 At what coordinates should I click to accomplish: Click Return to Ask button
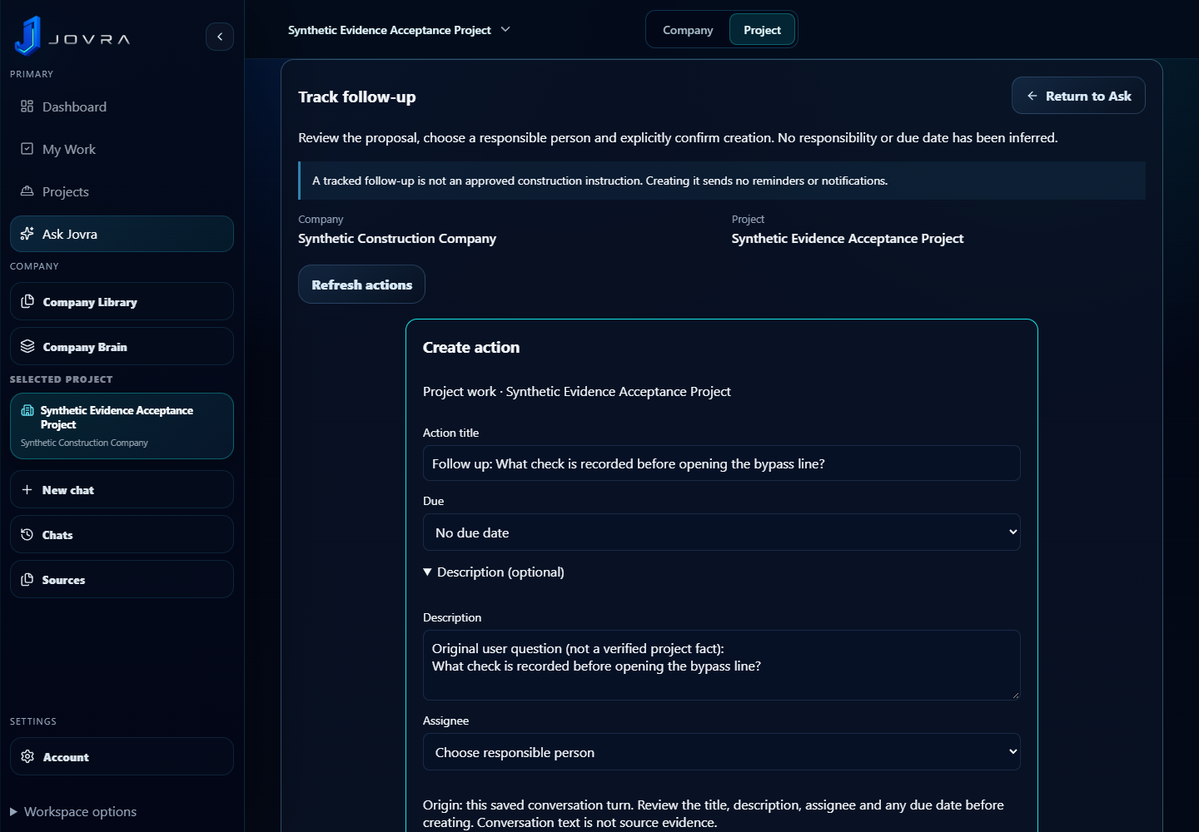(1078, 96)
